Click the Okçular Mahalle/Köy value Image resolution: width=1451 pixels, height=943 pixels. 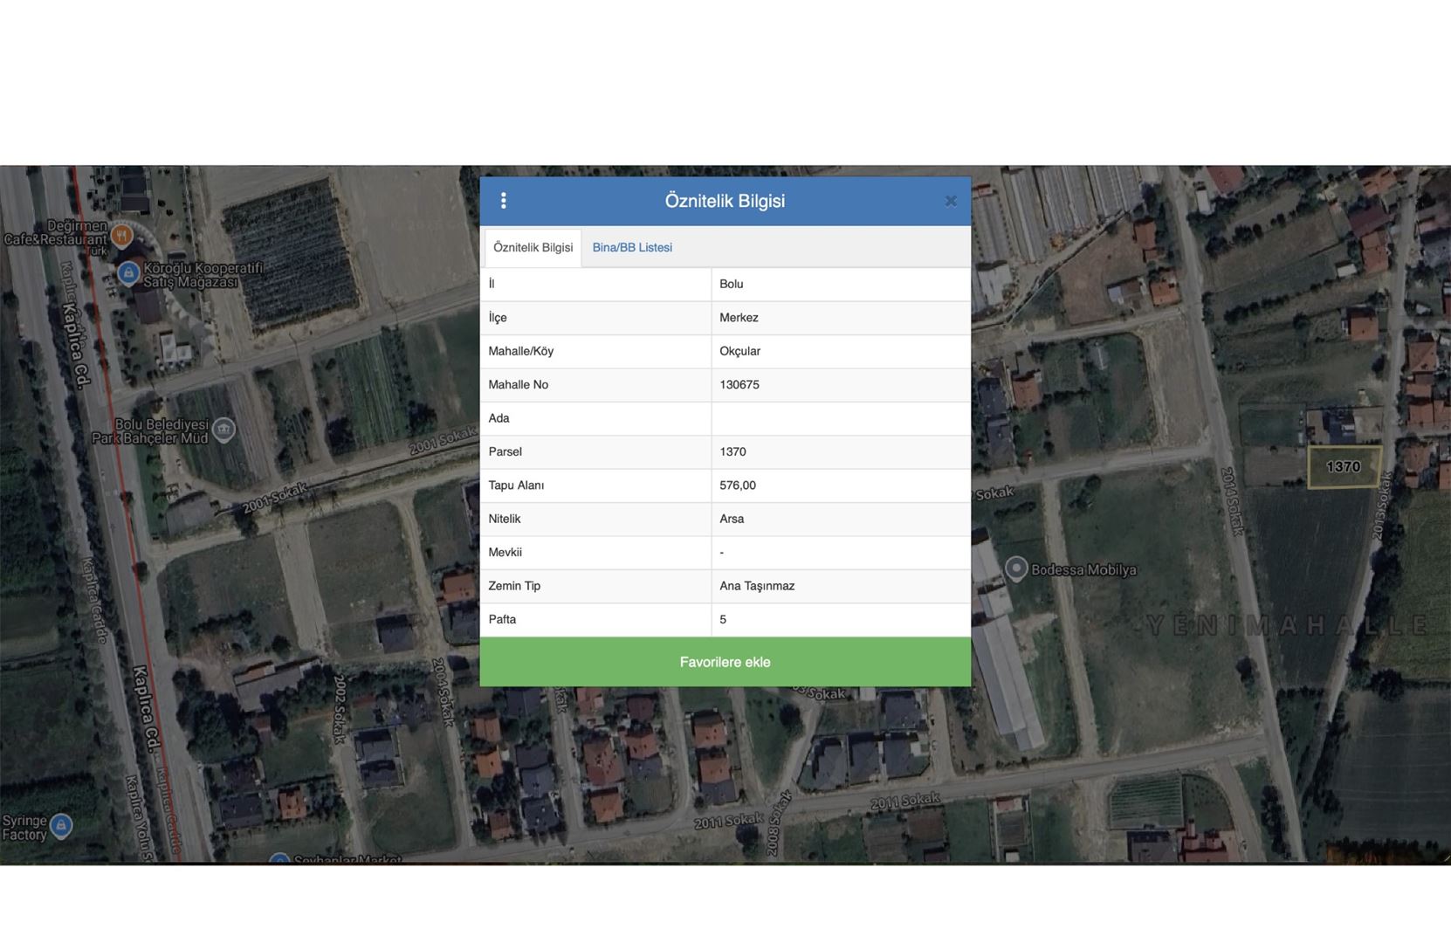[739, 352]
